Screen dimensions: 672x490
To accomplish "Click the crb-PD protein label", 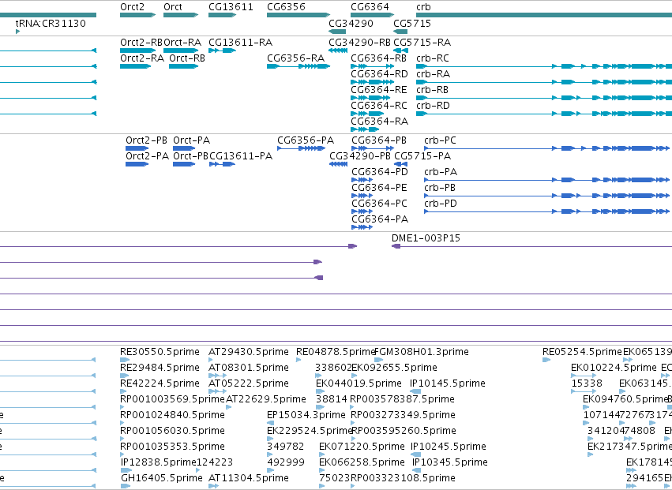I will (x=441, y=204).
